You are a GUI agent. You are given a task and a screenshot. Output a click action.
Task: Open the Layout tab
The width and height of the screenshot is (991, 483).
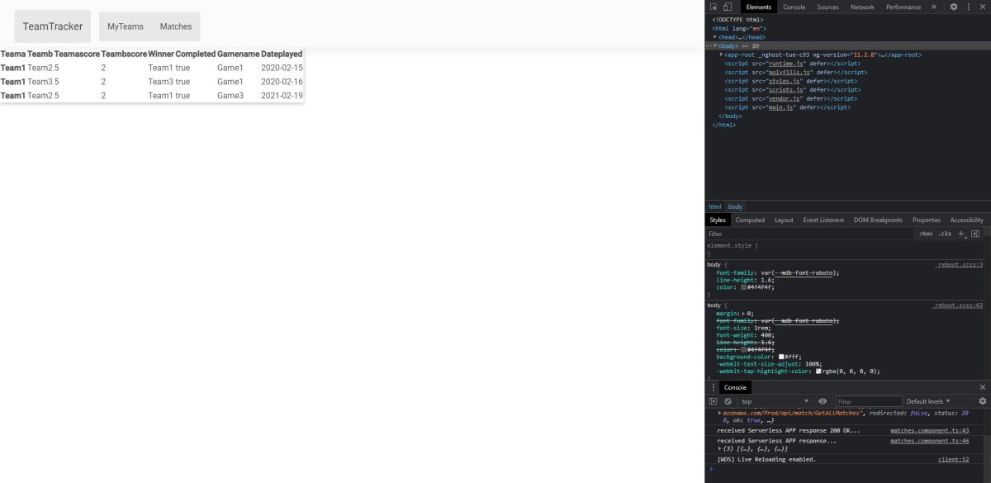(784, 220)
